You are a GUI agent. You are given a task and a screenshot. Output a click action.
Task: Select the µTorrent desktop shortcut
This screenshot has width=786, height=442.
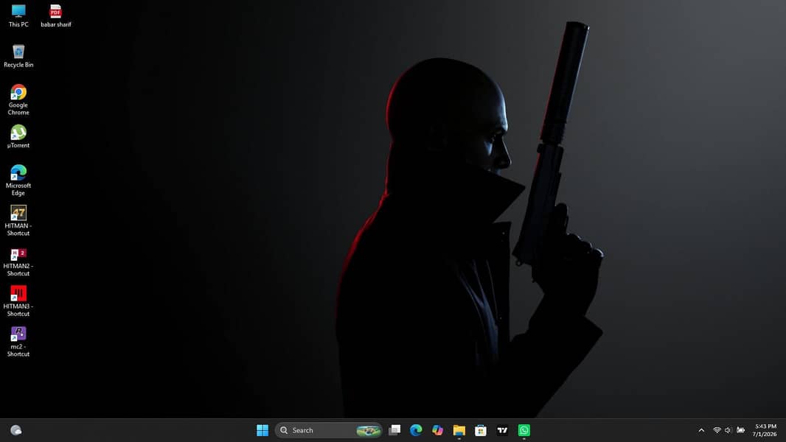click(x=18, y=136)
